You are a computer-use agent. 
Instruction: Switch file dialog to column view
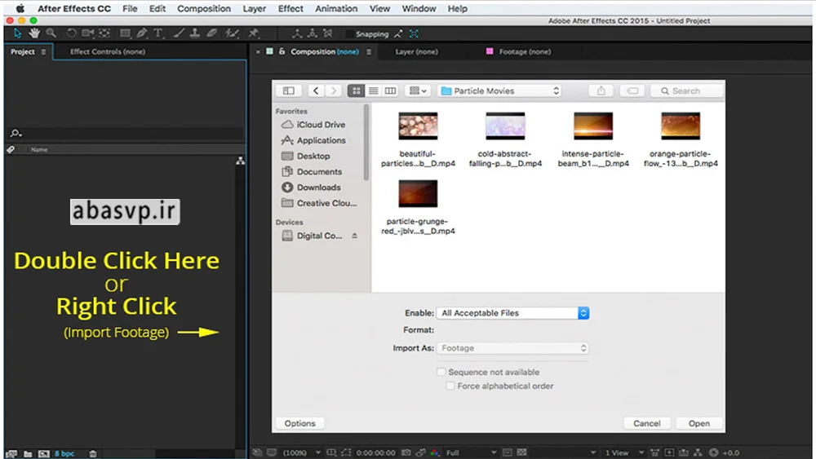390,90
